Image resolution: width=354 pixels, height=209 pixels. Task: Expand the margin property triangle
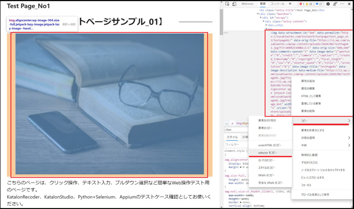tap(241, 167)
